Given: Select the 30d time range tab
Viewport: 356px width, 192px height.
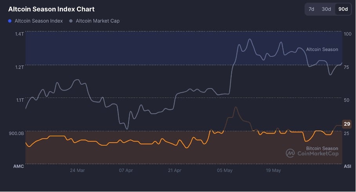Looking at the screenshot, I should tap(326, 9).
